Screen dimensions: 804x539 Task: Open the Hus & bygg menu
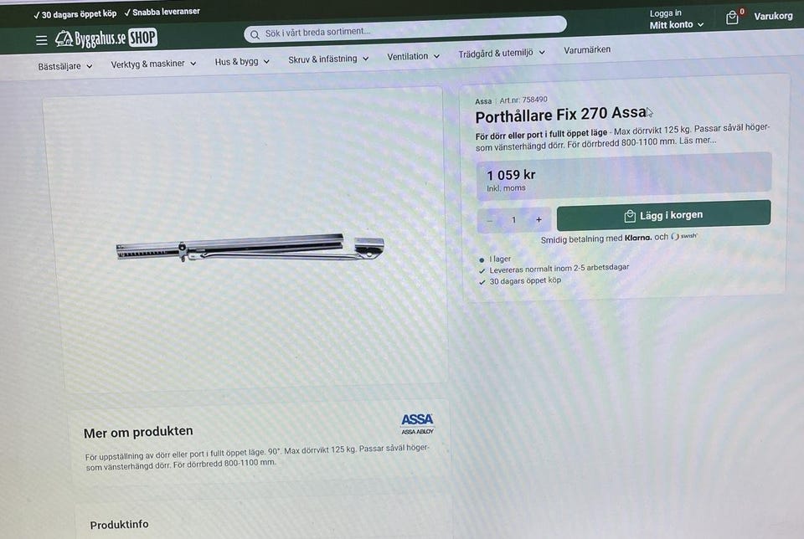coord(242,61)
